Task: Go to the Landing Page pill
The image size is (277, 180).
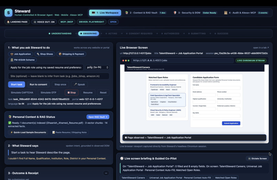Action: tap(17, 22)
